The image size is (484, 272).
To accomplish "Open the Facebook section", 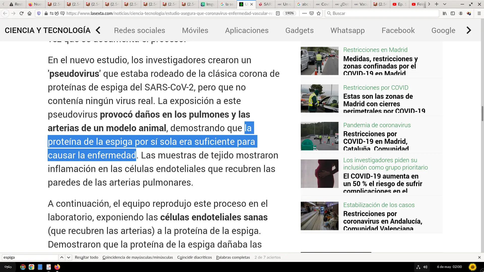I will tap(398, 30).
